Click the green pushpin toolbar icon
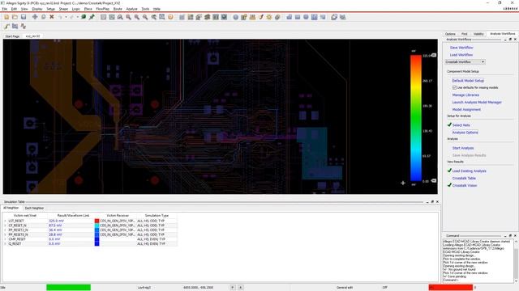This screenshot has width=519, height=291. click(x=92, y=17)
